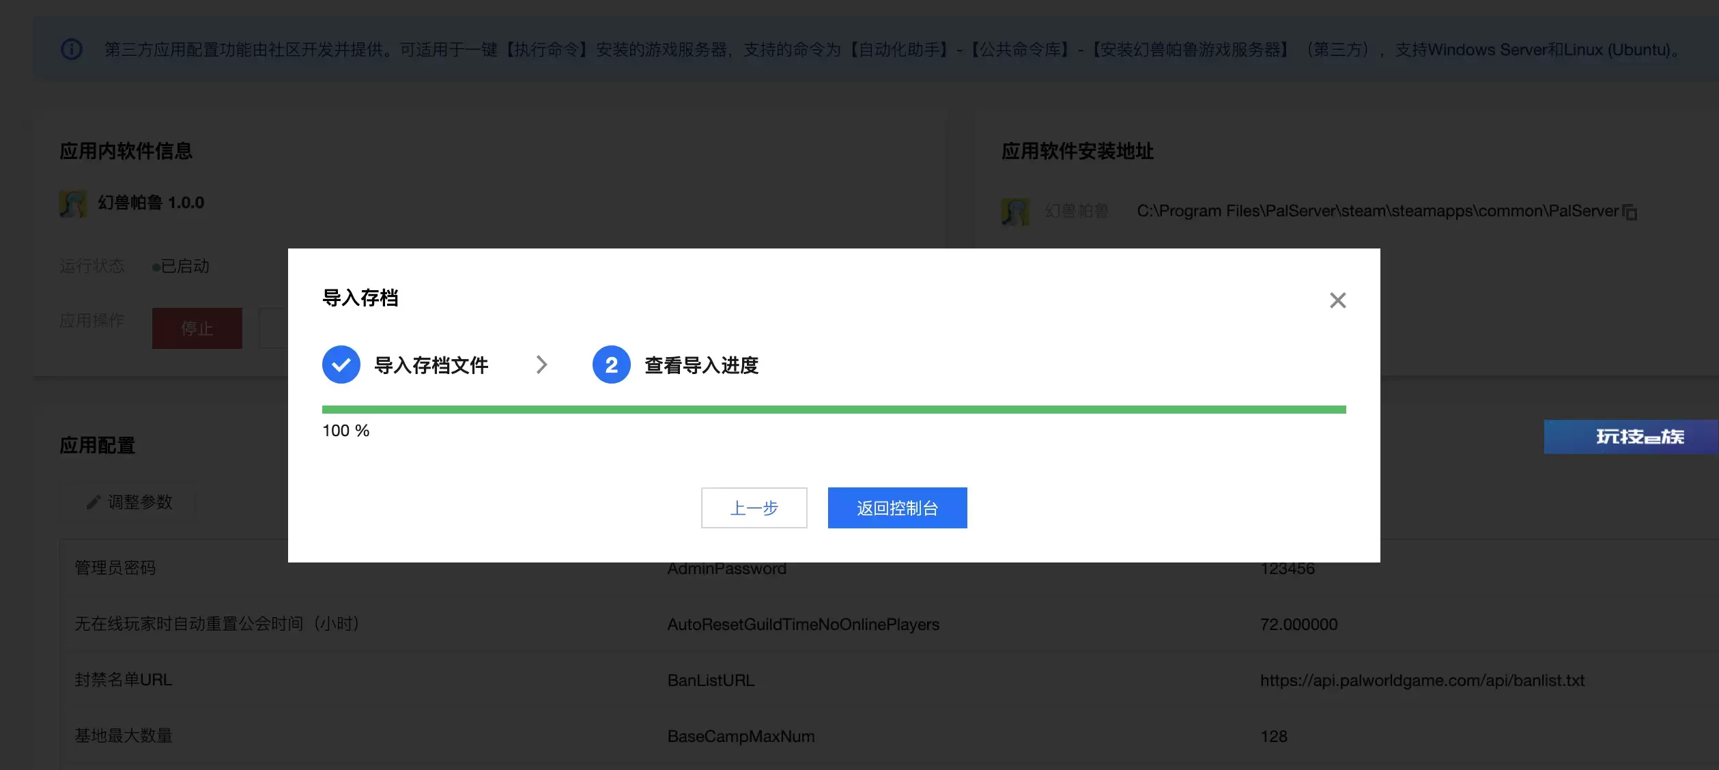The image size is (1719, 770).
Task: Click the info icon in the top banner
Action: coord(72,49)
